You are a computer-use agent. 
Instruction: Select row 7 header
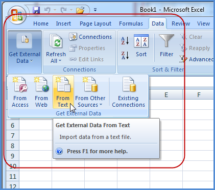(13, 136)
